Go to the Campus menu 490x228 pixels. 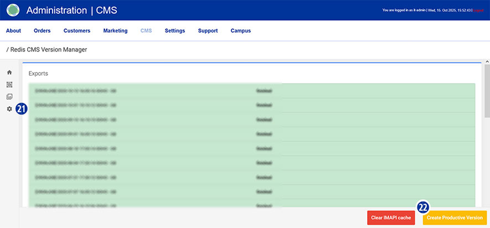[241, 31]
